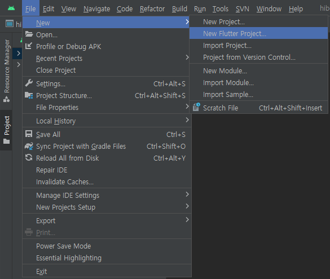Click the floppy disk Save All icon

29,134
